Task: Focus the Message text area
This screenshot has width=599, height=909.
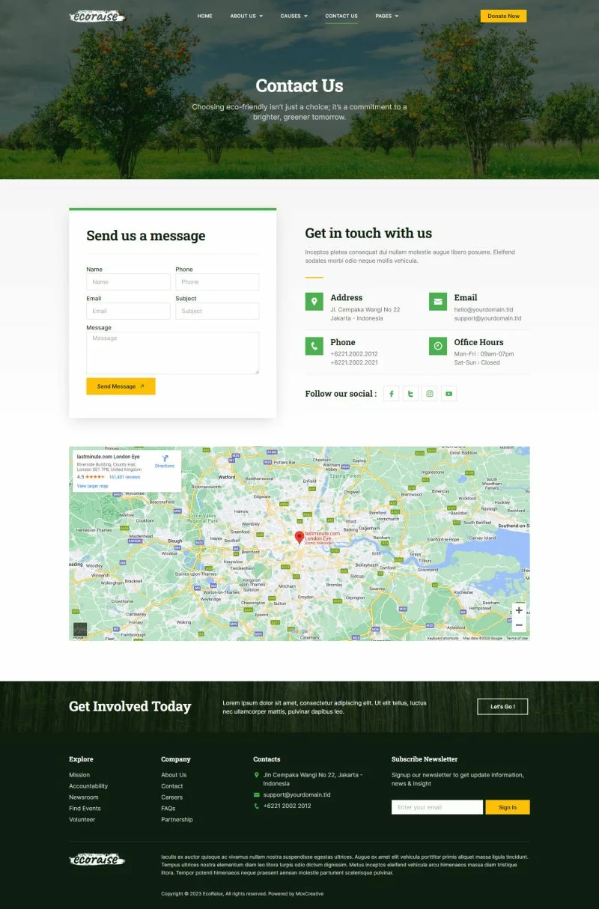Action: point(172,353)
